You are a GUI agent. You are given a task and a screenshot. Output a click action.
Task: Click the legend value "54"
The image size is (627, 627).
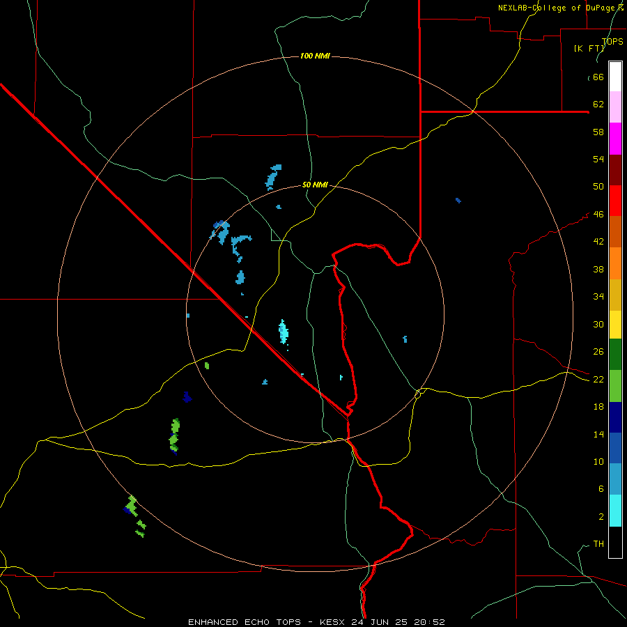598,159
